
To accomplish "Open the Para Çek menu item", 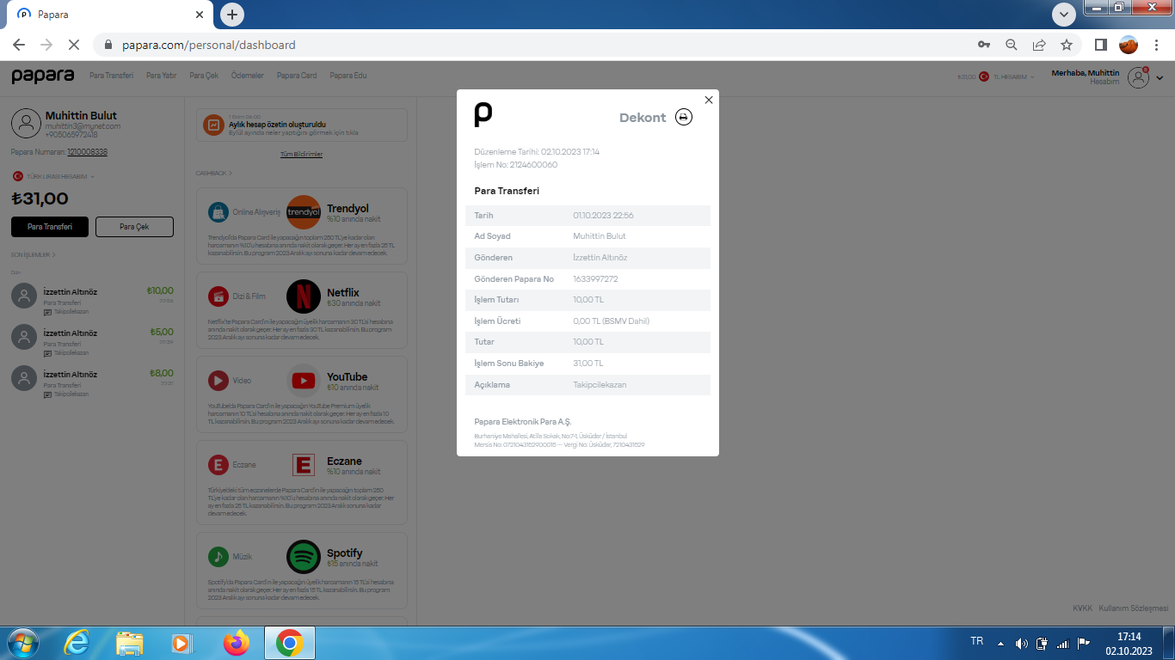I will click(x=204, y=76).
